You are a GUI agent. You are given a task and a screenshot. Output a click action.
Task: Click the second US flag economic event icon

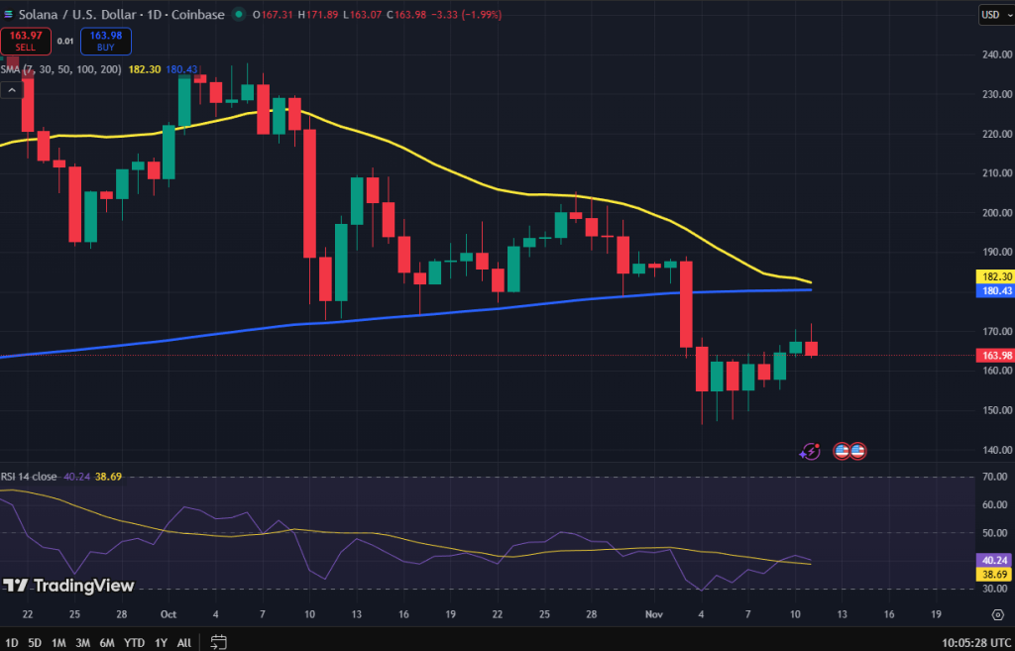point(857,451)
